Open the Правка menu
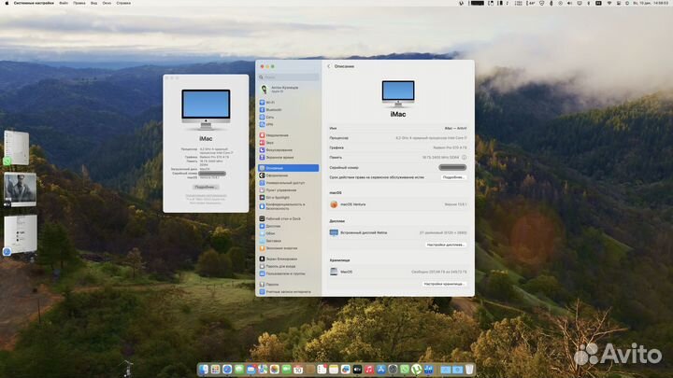673x378 pixels. click(x=79, y=3)
